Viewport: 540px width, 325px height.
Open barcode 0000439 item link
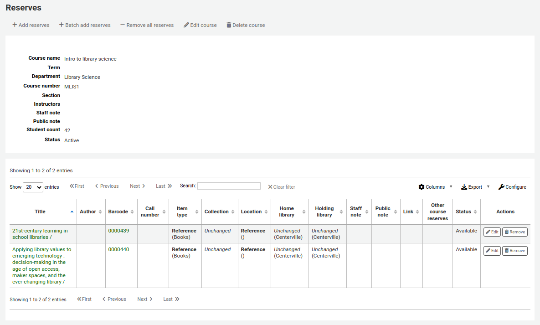coord(118,231)
